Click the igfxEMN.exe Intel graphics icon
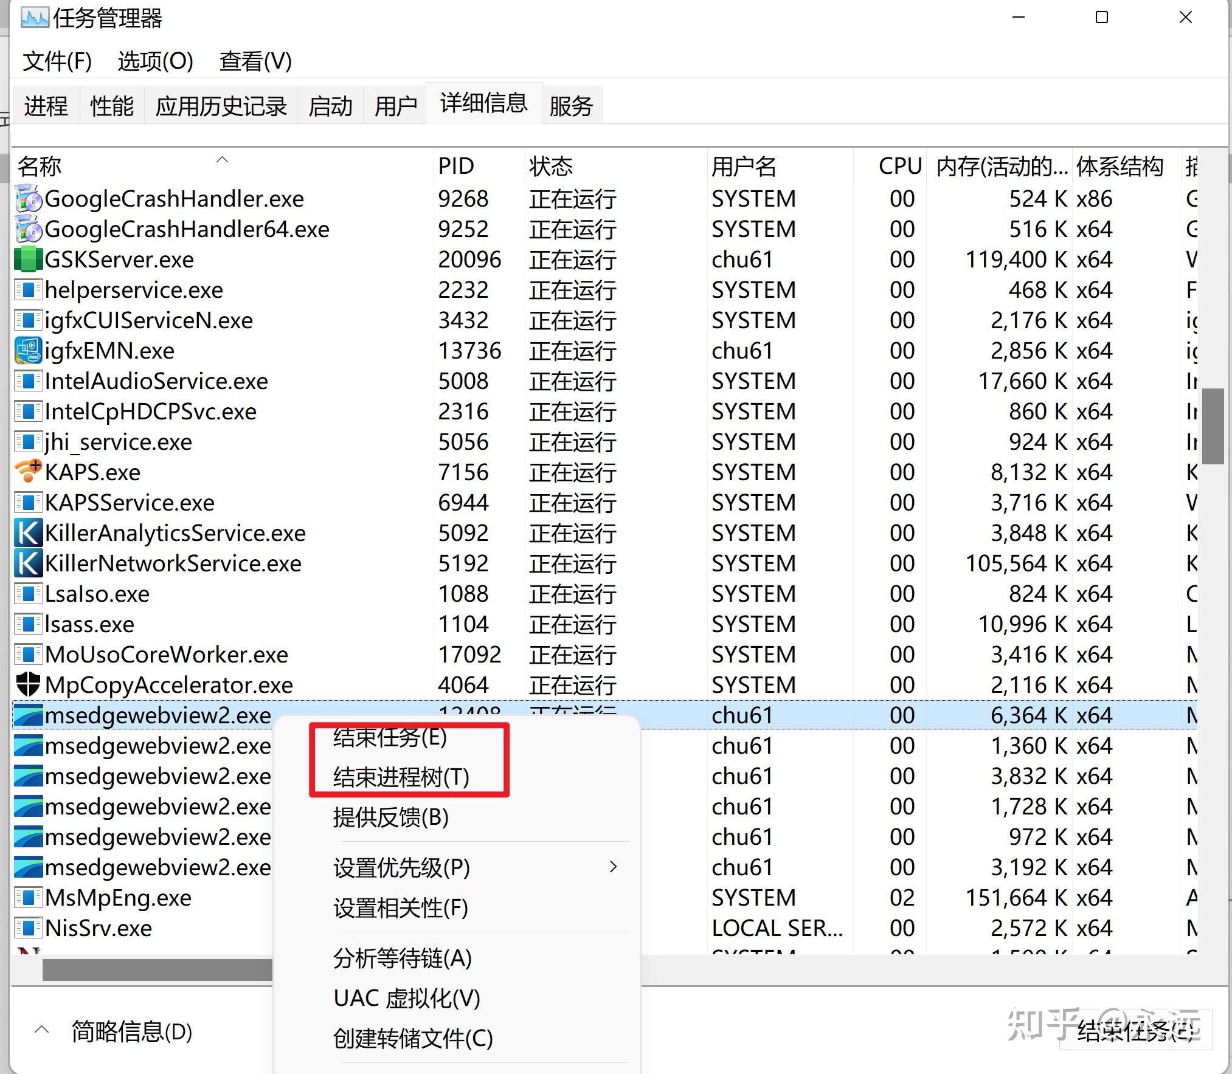 click(x=28, y=351)
